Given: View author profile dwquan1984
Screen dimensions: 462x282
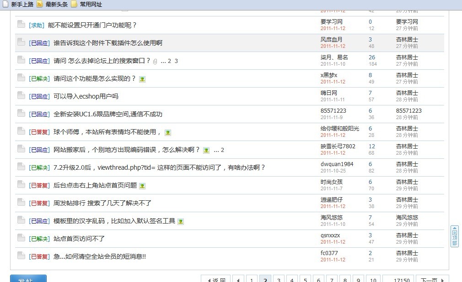Looking at the screenshot, I should 337,164.
